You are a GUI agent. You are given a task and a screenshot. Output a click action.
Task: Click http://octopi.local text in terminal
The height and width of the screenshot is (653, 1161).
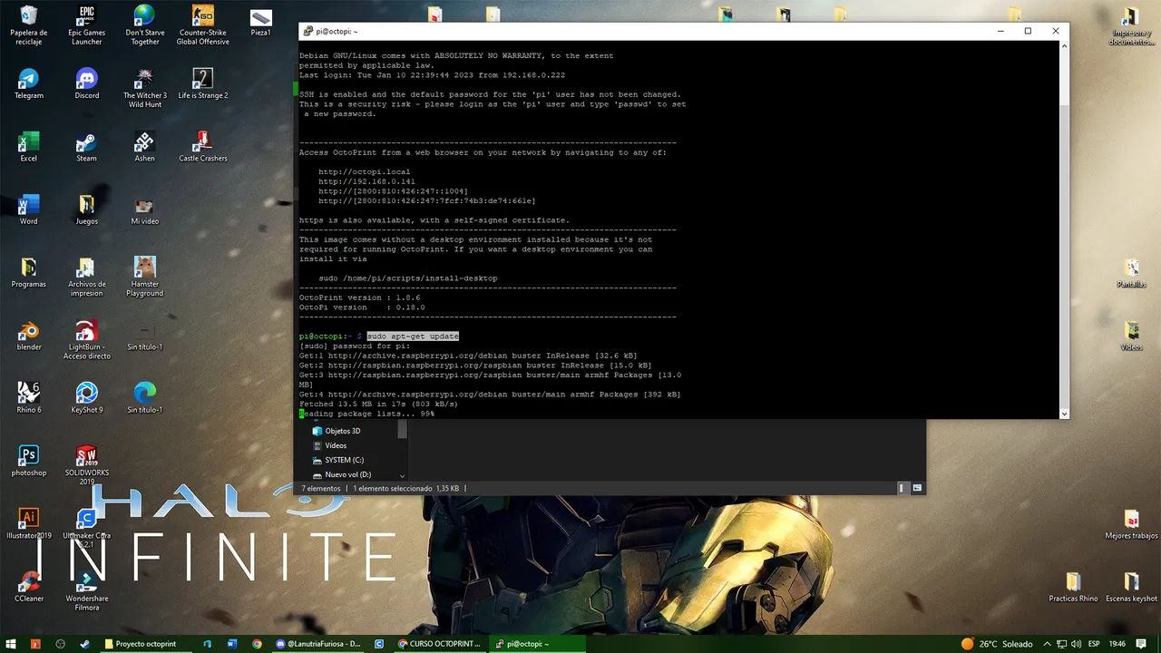coord(364,171)
